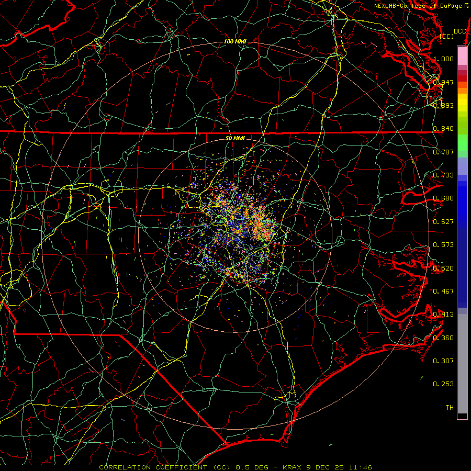The height and width of the screenshot is (471, 471).
Task: Click the 0.947 value on the color scale
Action: [x=443, y=82]
